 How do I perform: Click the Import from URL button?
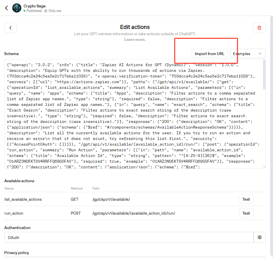click(x=209, y=54)
